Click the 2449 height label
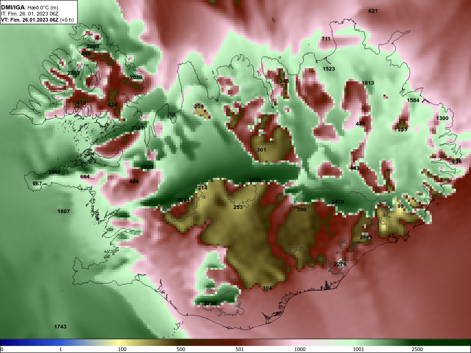Viewport: 471px width, 353px height. 366,237
